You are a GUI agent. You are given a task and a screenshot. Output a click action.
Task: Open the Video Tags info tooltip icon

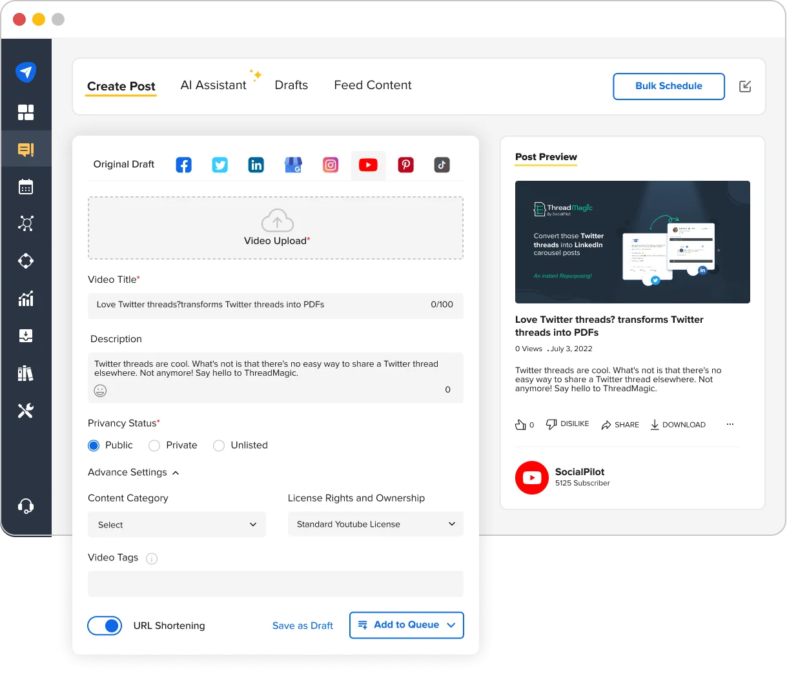pos(151,558)
